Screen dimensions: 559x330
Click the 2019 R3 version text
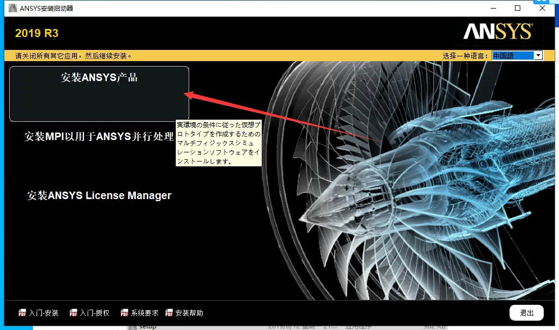point(37,33)
